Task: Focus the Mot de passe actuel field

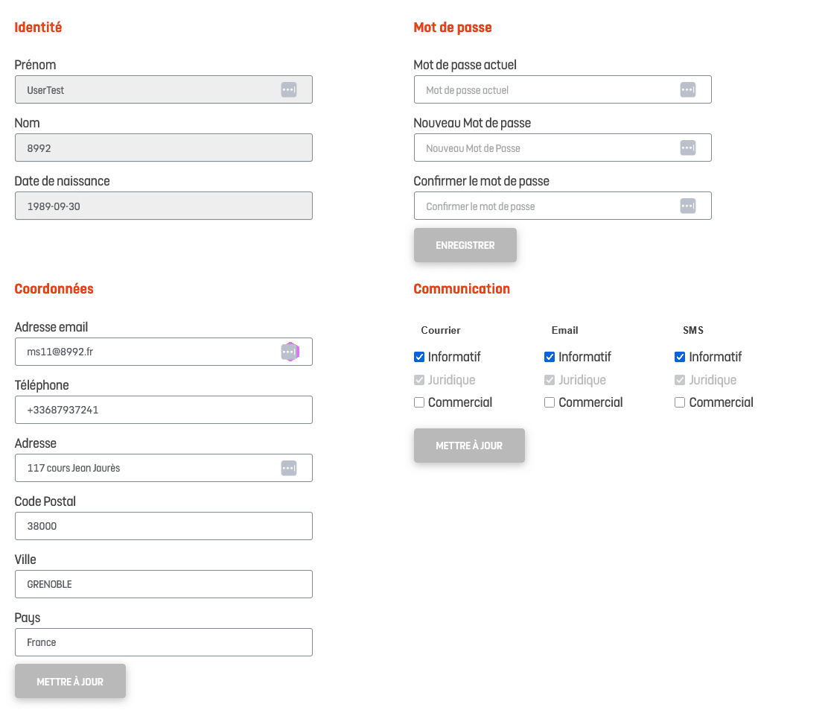Action: click(x=563, y=90)
